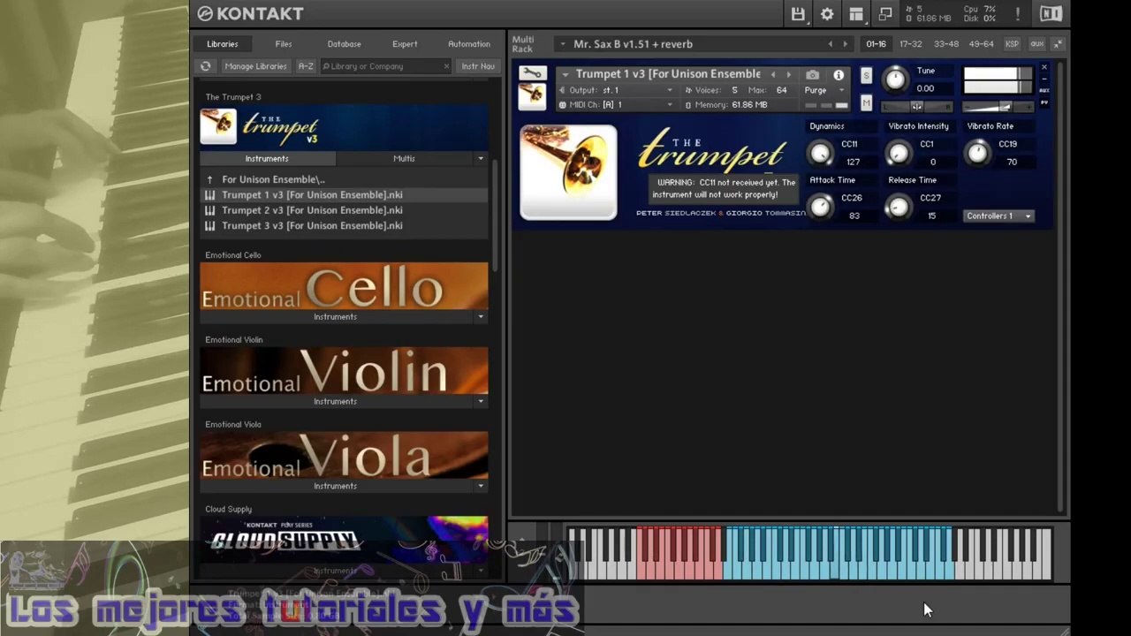Image resolution: width=1131 pixels, height=636 pixels.
Task: Open the Purge dropdown menu
Action: (824, 90)
